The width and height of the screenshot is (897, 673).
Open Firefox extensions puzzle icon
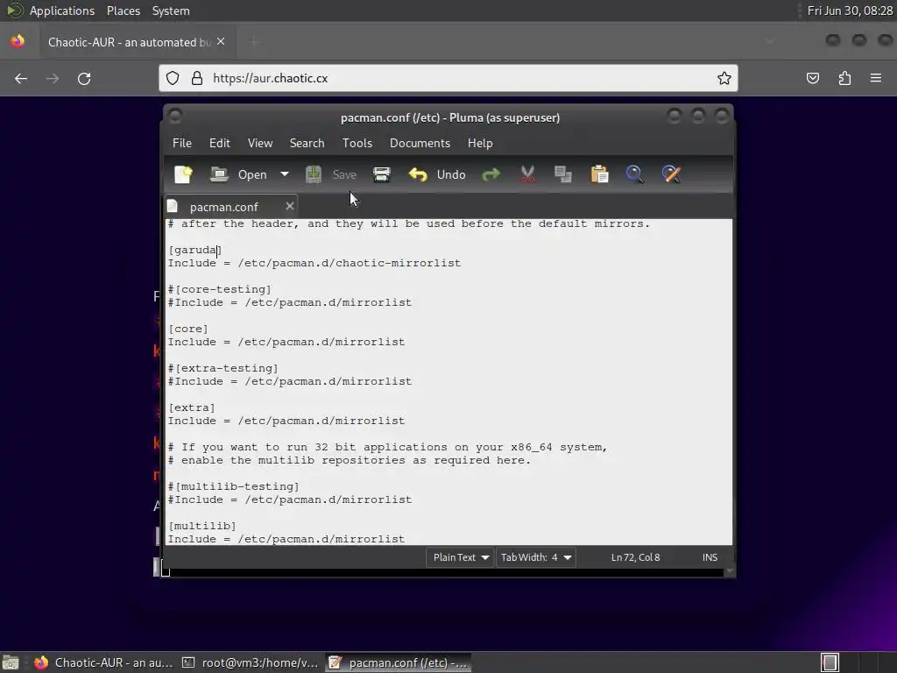[x=844, y=78]
